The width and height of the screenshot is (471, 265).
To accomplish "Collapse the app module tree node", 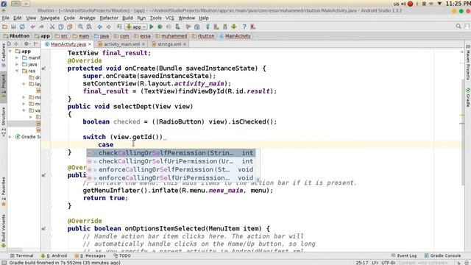I will (x=10, y=52).
